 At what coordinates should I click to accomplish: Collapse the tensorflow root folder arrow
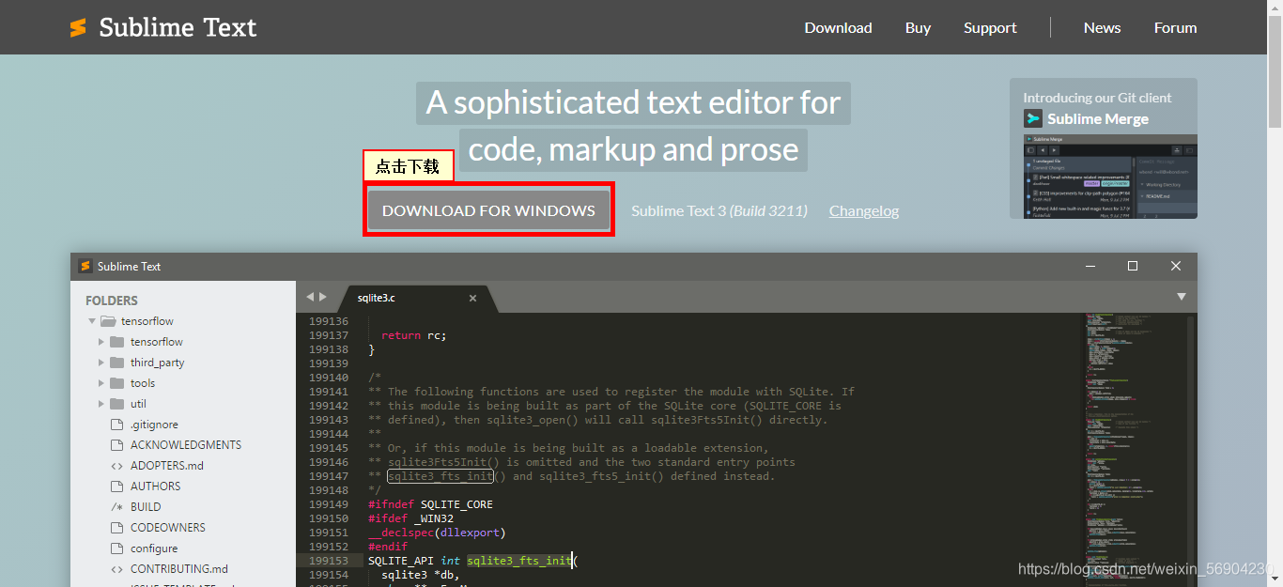click(x=92, y=321)
